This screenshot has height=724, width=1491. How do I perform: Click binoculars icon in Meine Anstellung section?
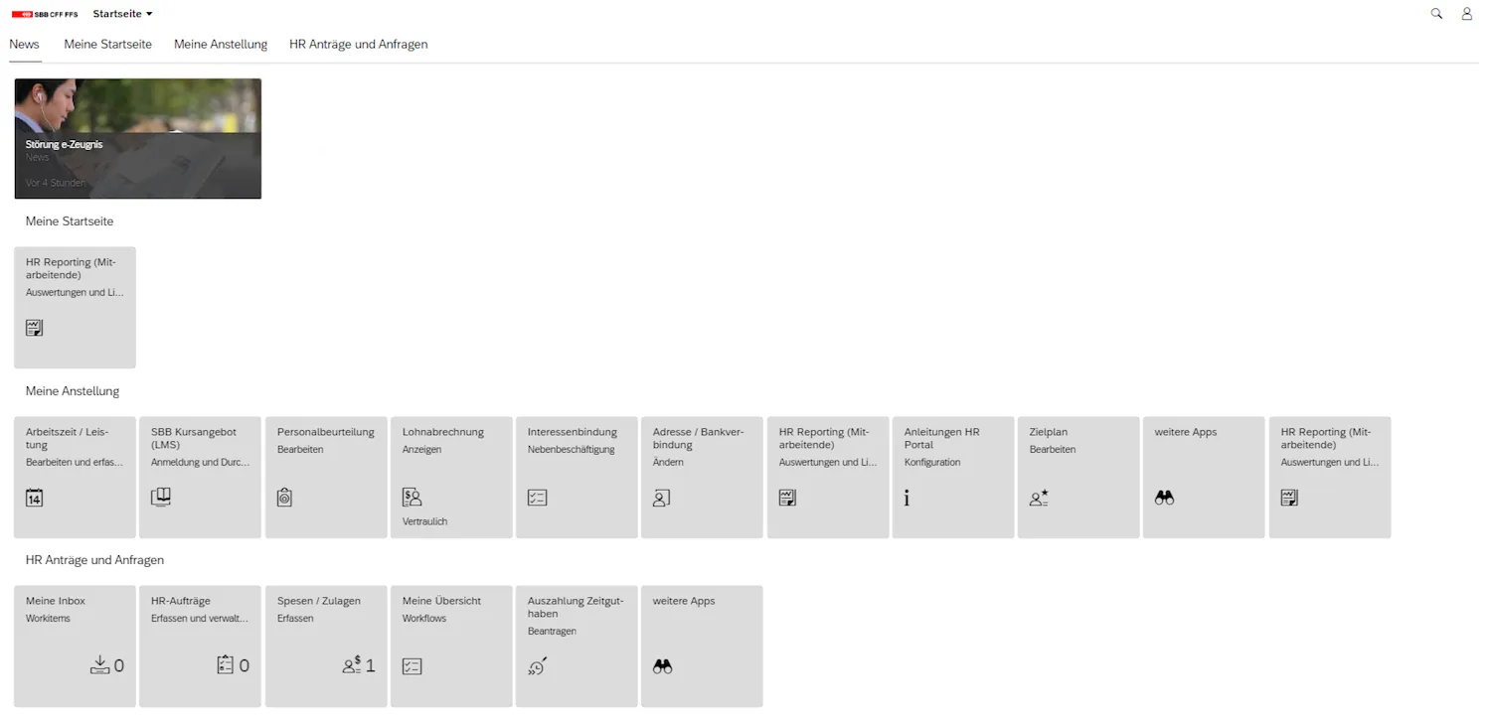coord(1164,498)
